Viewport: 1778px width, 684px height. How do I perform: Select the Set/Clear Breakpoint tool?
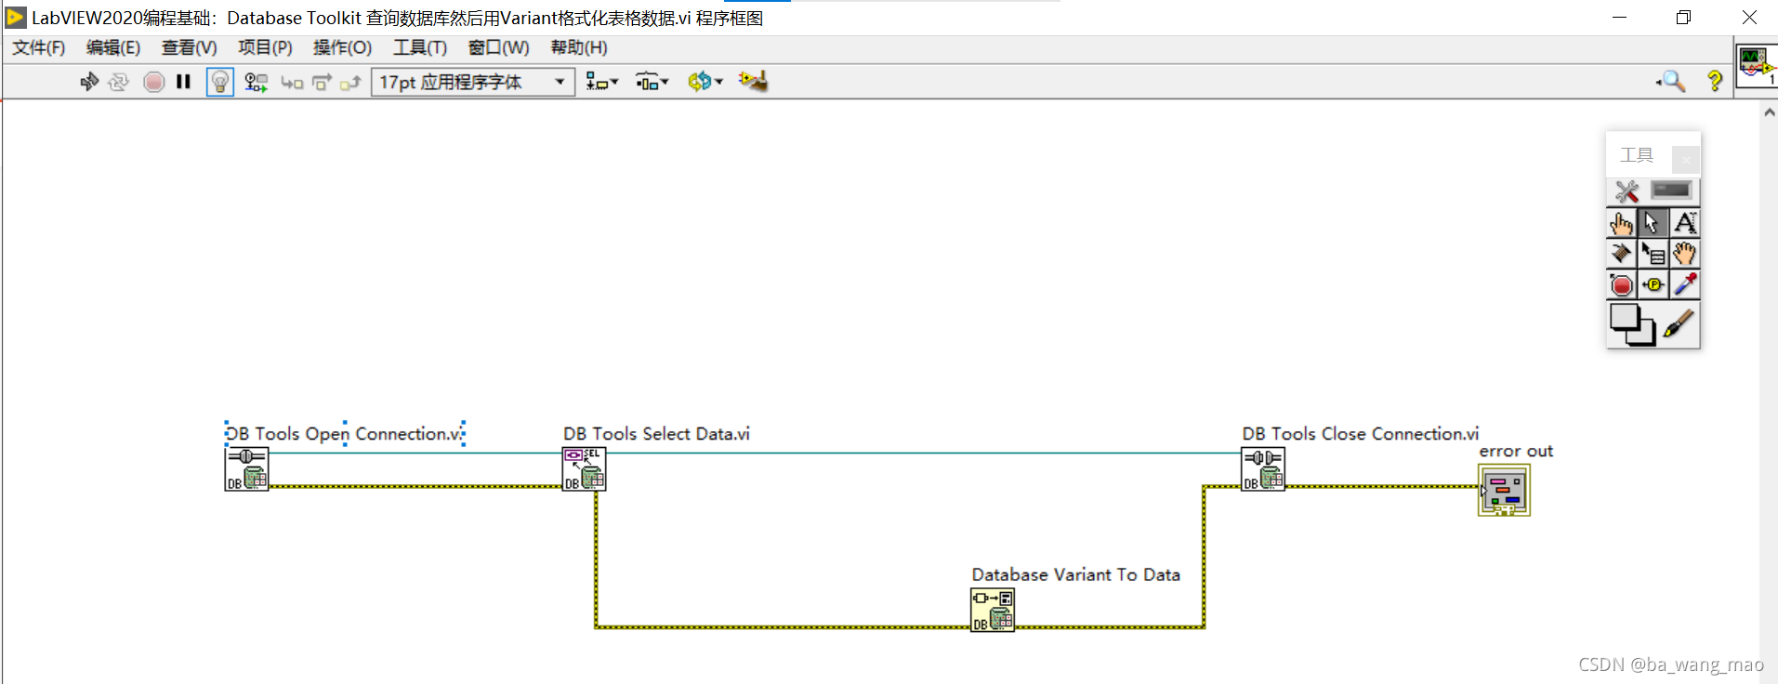coord(1622,284)
